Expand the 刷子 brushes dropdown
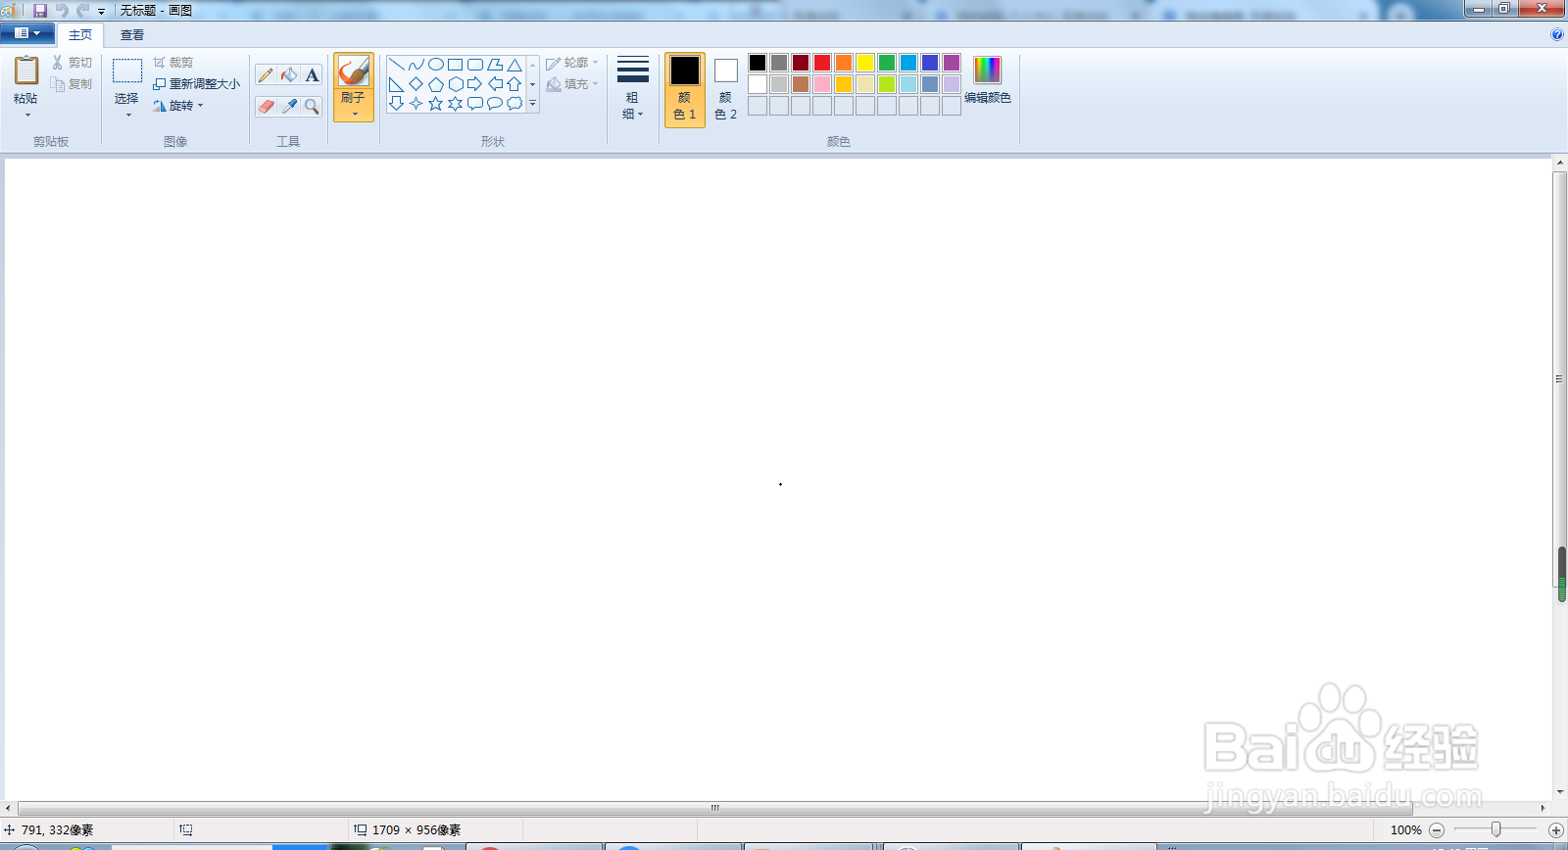1568x850 pixels. coord(354,106)
